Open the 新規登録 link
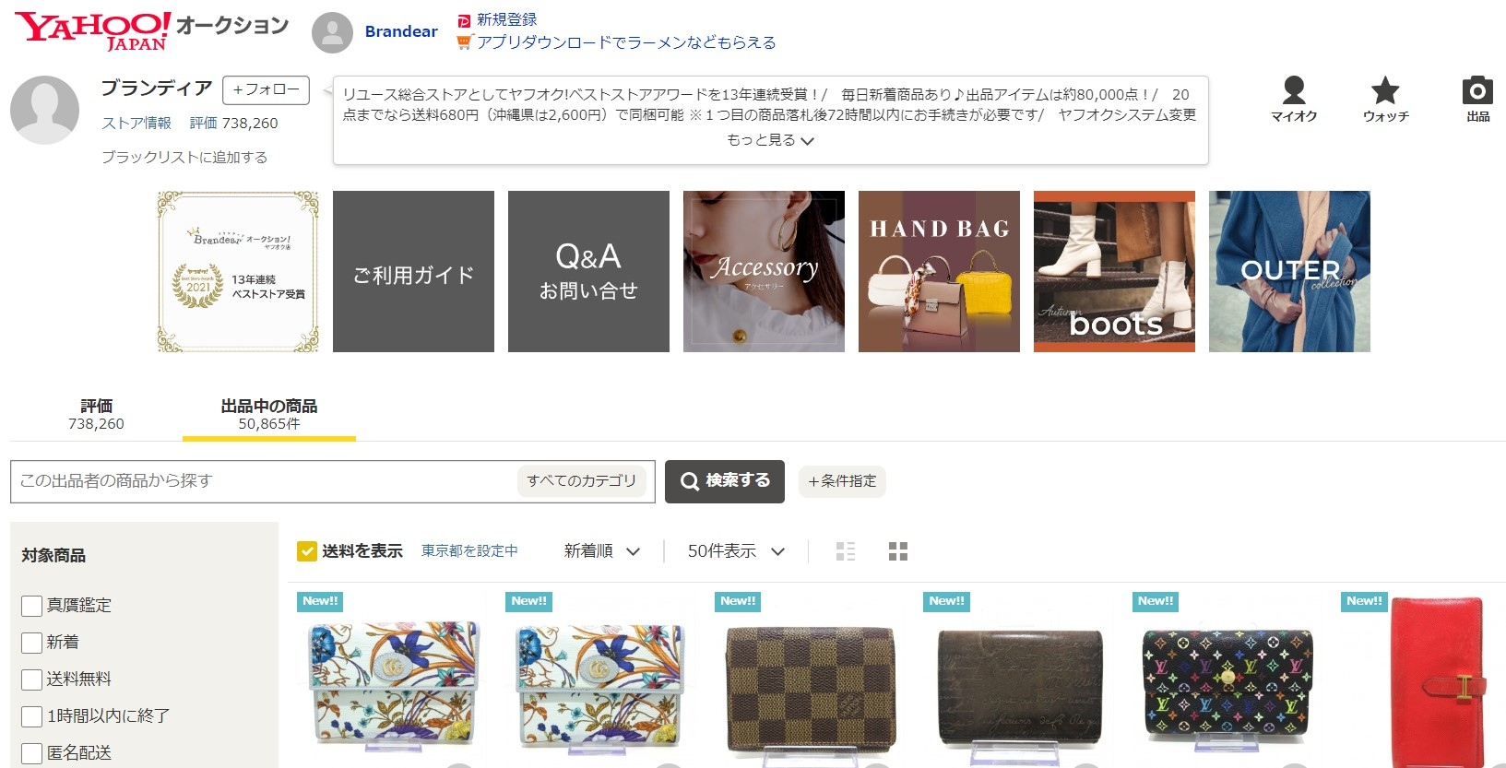The image size is (1506, 768). 506,19
